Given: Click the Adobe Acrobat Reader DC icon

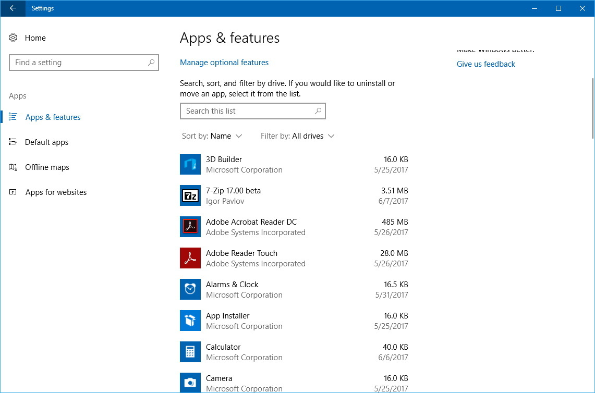Looking at the screenshot, I should click(190, 227).
